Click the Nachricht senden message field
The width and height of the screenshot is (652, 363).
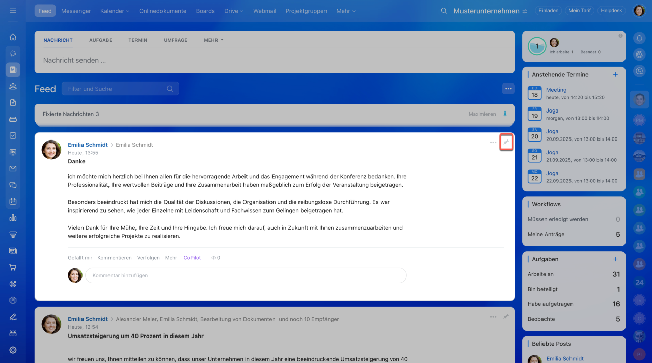pos(275,60)
